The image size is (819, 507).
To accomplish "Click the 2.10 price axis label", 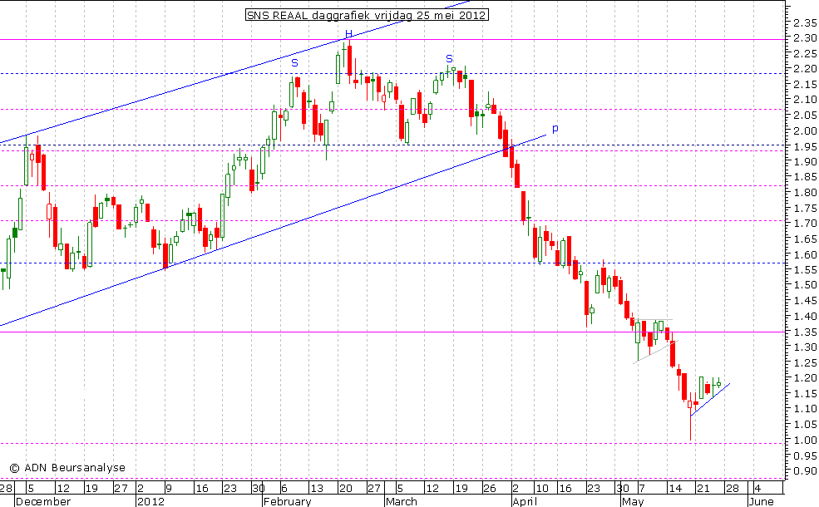I will (804, 100).
